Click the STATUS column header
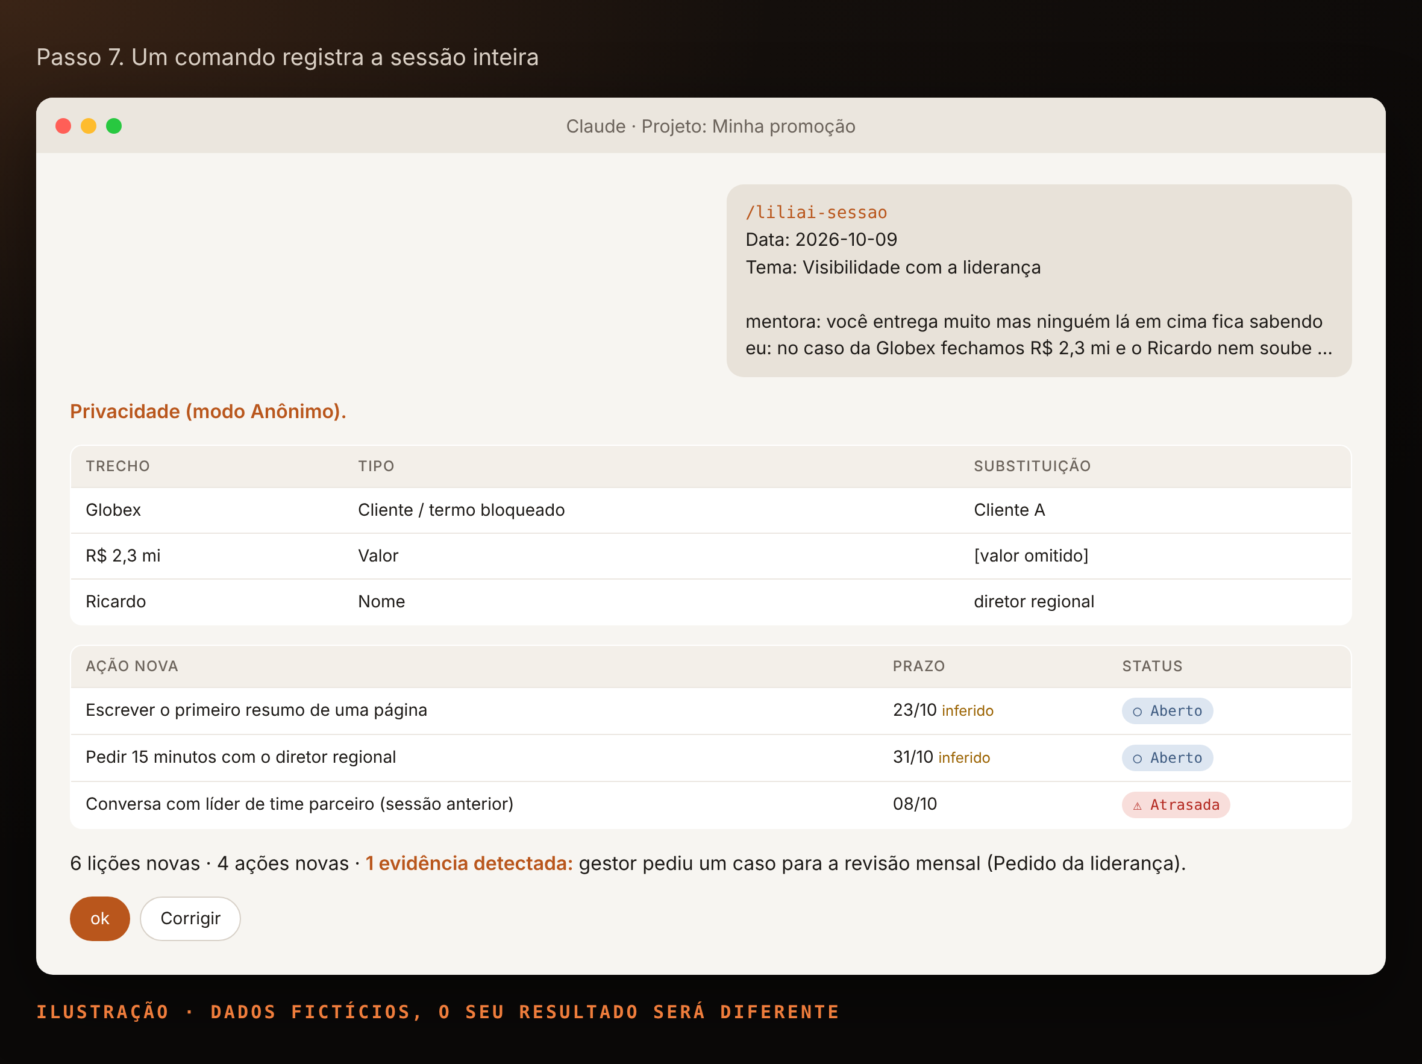1422x1064 pixels. click(x=1152, y=666)
